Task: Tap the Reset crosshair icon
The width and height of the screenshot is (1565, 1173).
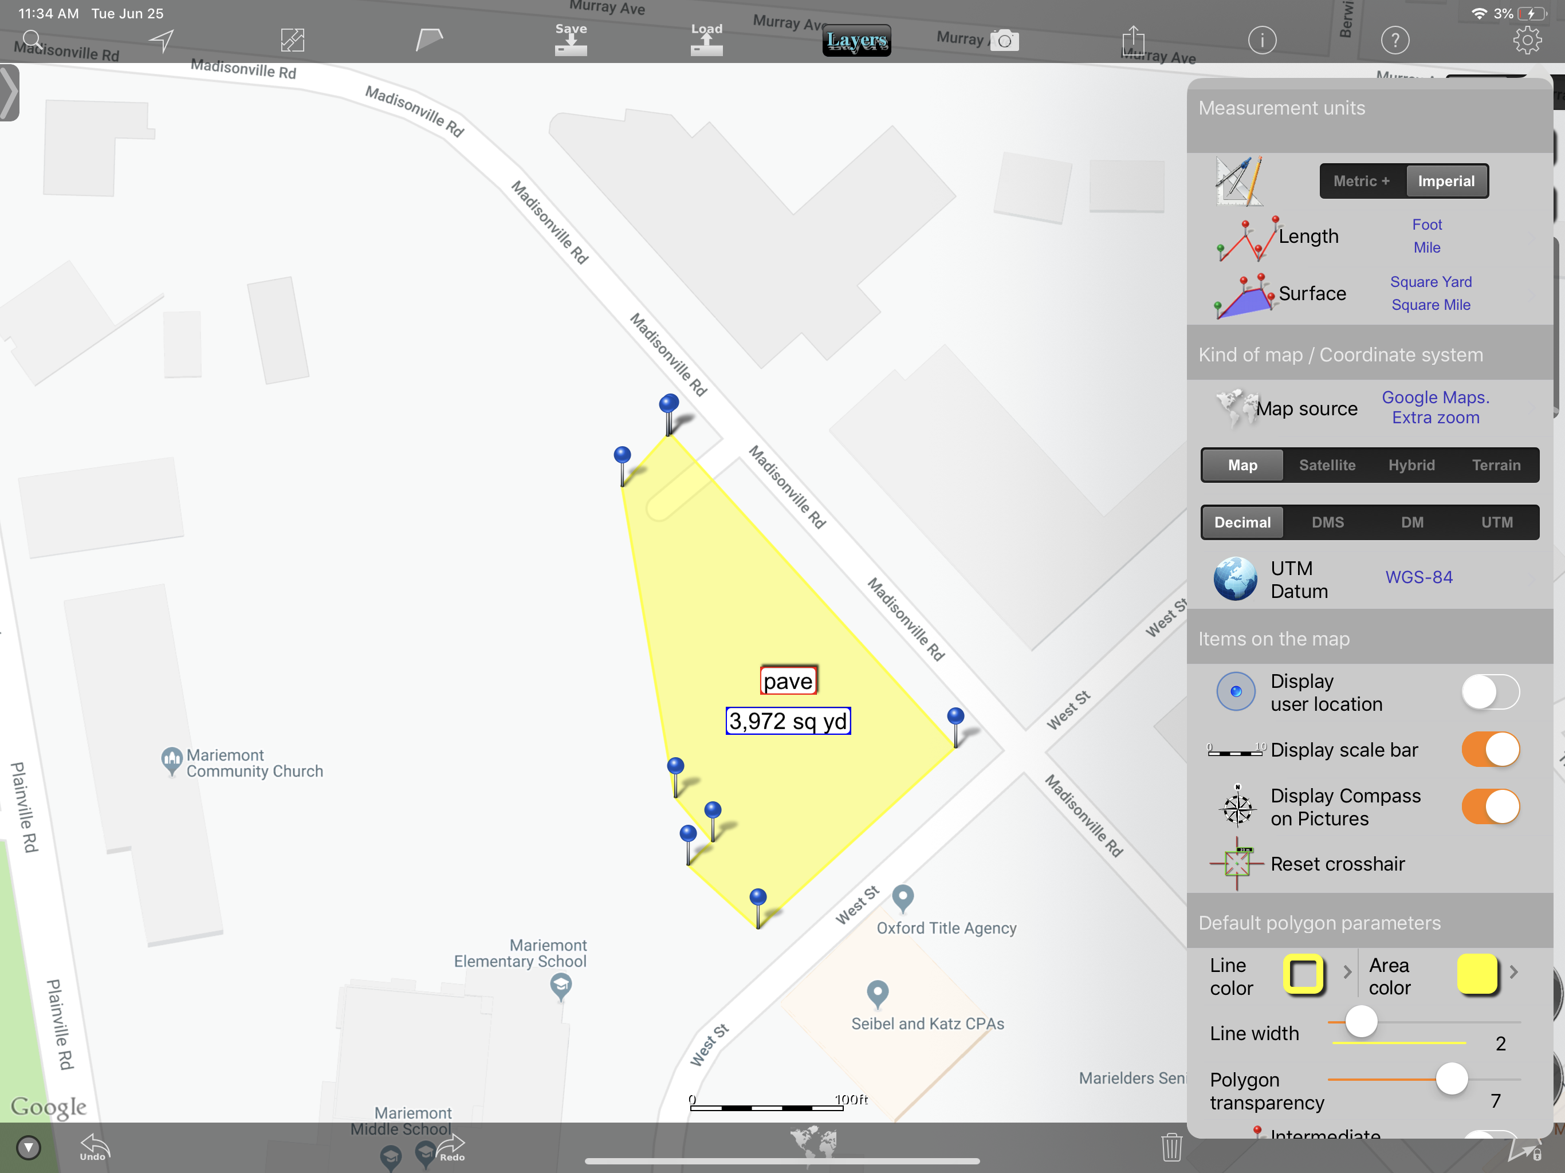Action: click(x=1237, y=863)
